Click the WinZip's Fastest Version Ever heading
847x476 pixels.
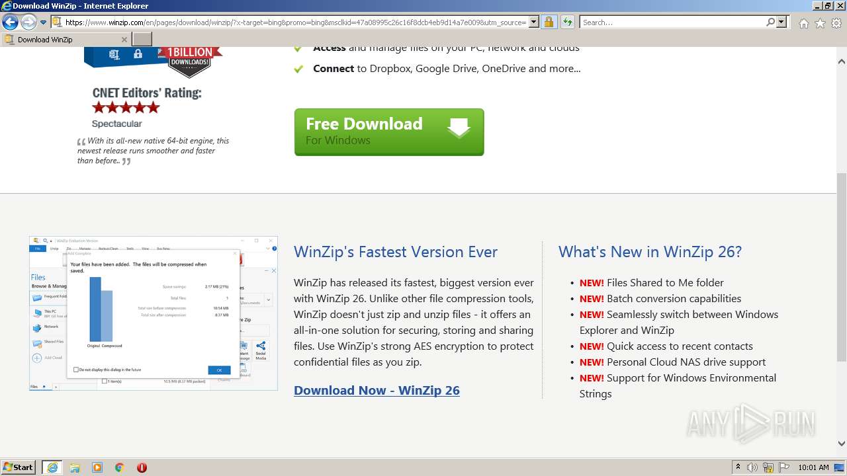pyautogui.click(x=396, y=252)
